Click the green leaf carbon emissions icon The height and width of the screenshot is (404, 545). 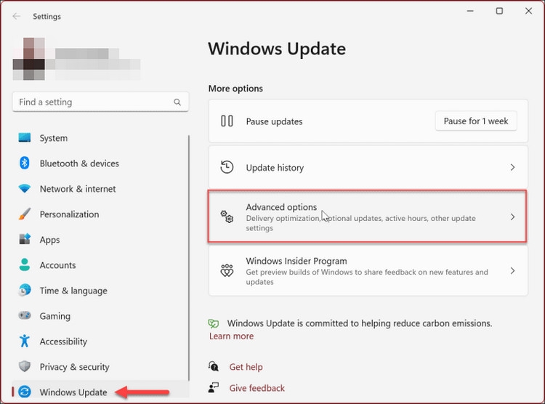coord(214,323)
